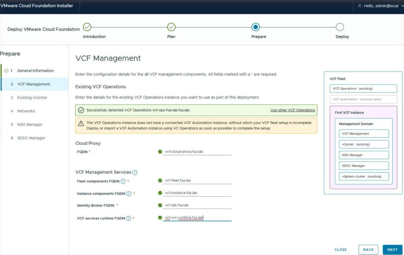The image size is (404, 255).
Task: Open SDDC Manager step in sidebar
Action: (x=35, y=138)
